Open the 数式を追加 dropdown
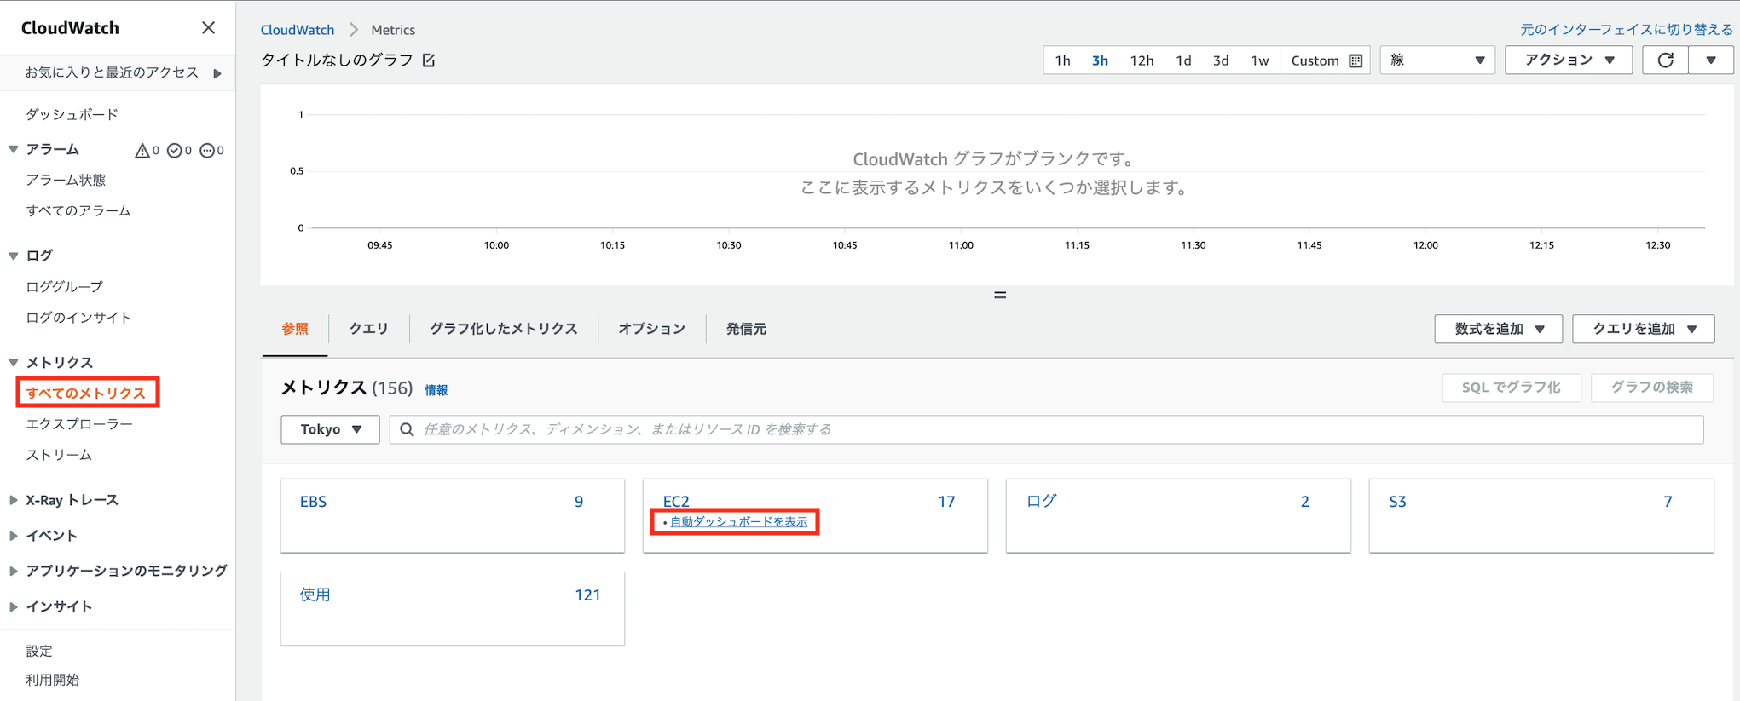1740x701 pixels. point(1499,329)
